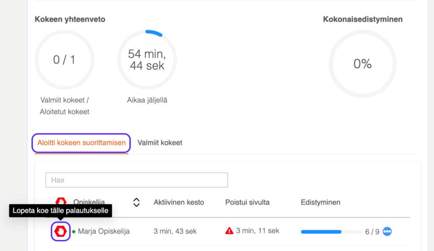
Task: Click the Lopeta koe tälle palautukselle tooltip
Action: 60,211
